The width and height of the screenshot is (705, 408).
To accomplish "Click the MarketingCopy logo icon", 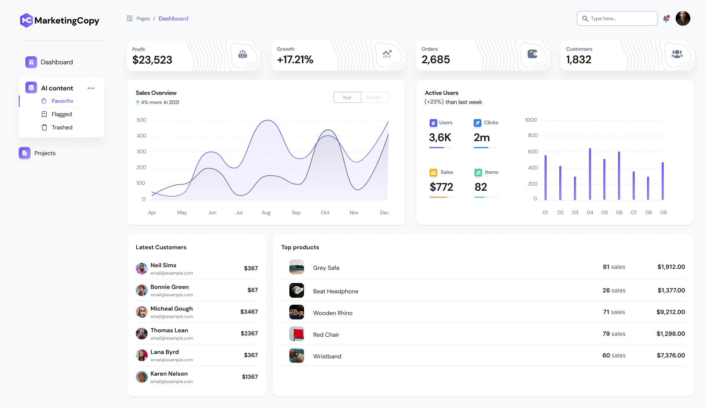I will coord(26,21).
